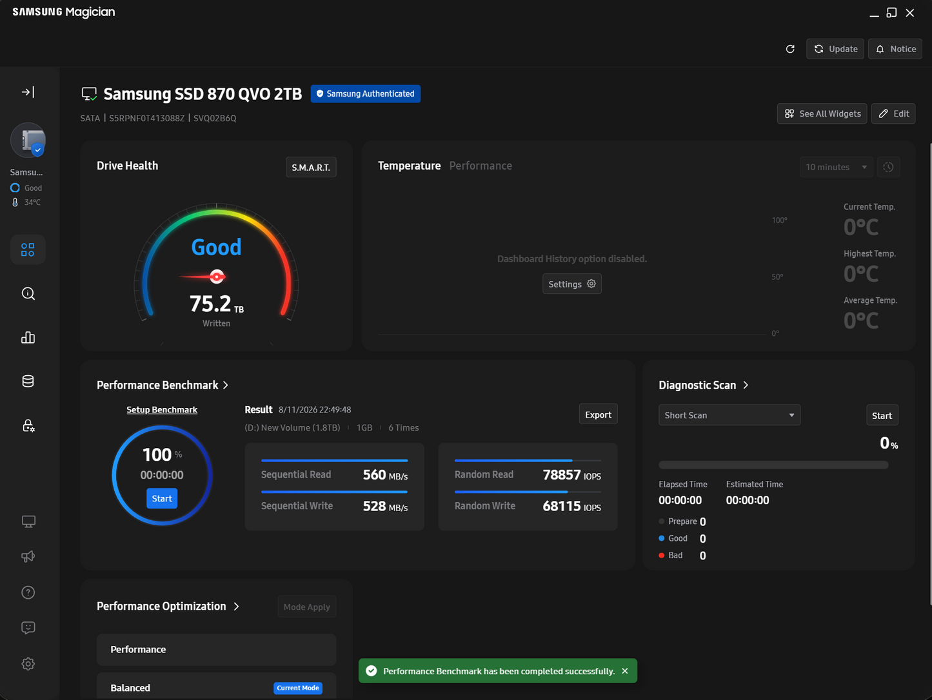Click the (D:) New Volume (1.8TB) text
Viewport: 932px width, 700px height.
pos(292,428)
